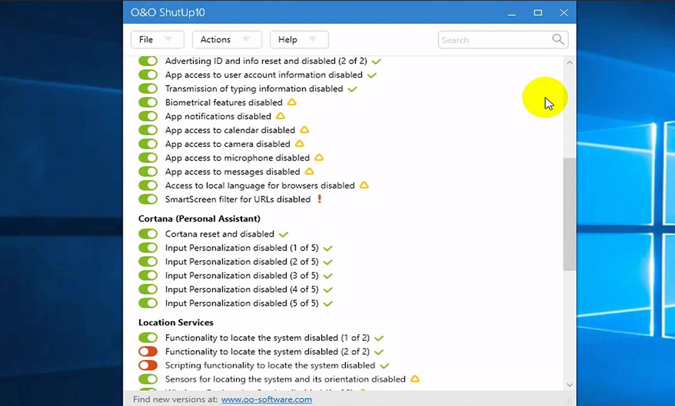675x406 pixels.
Task: Click the checkmark beside Input Personalization (4 of 5)
Action: [328, 290]
